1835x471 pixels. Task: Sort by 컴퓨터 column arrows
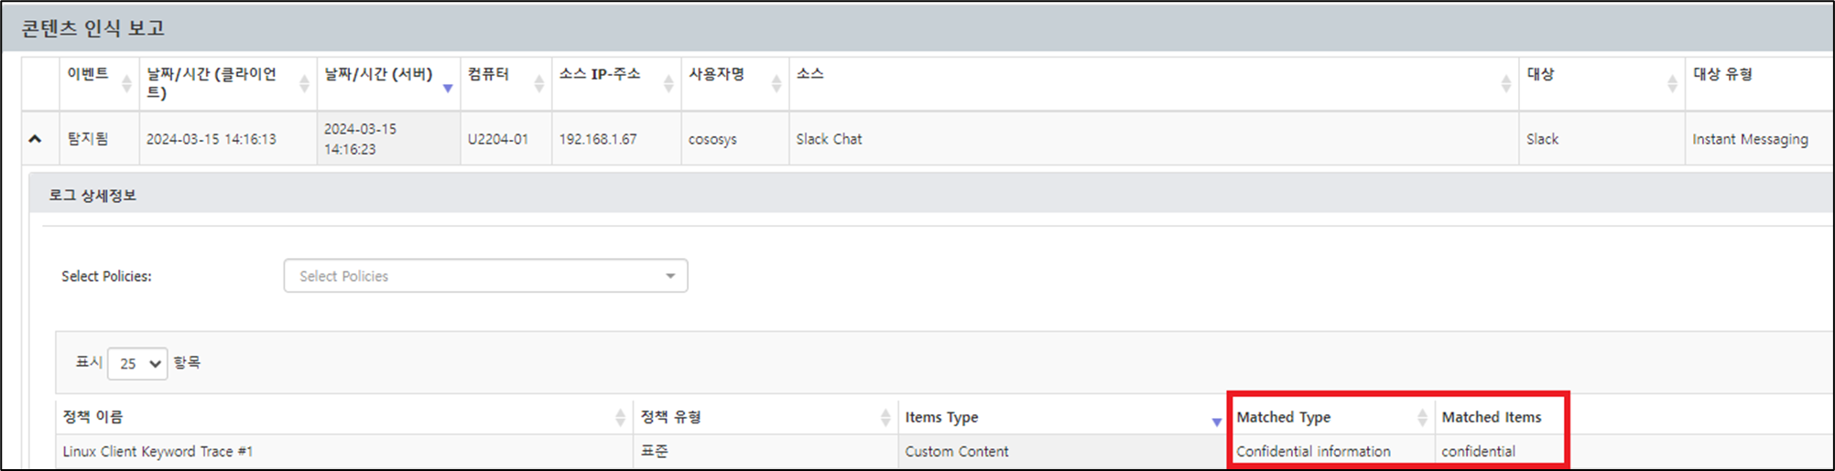pos(539,83)
